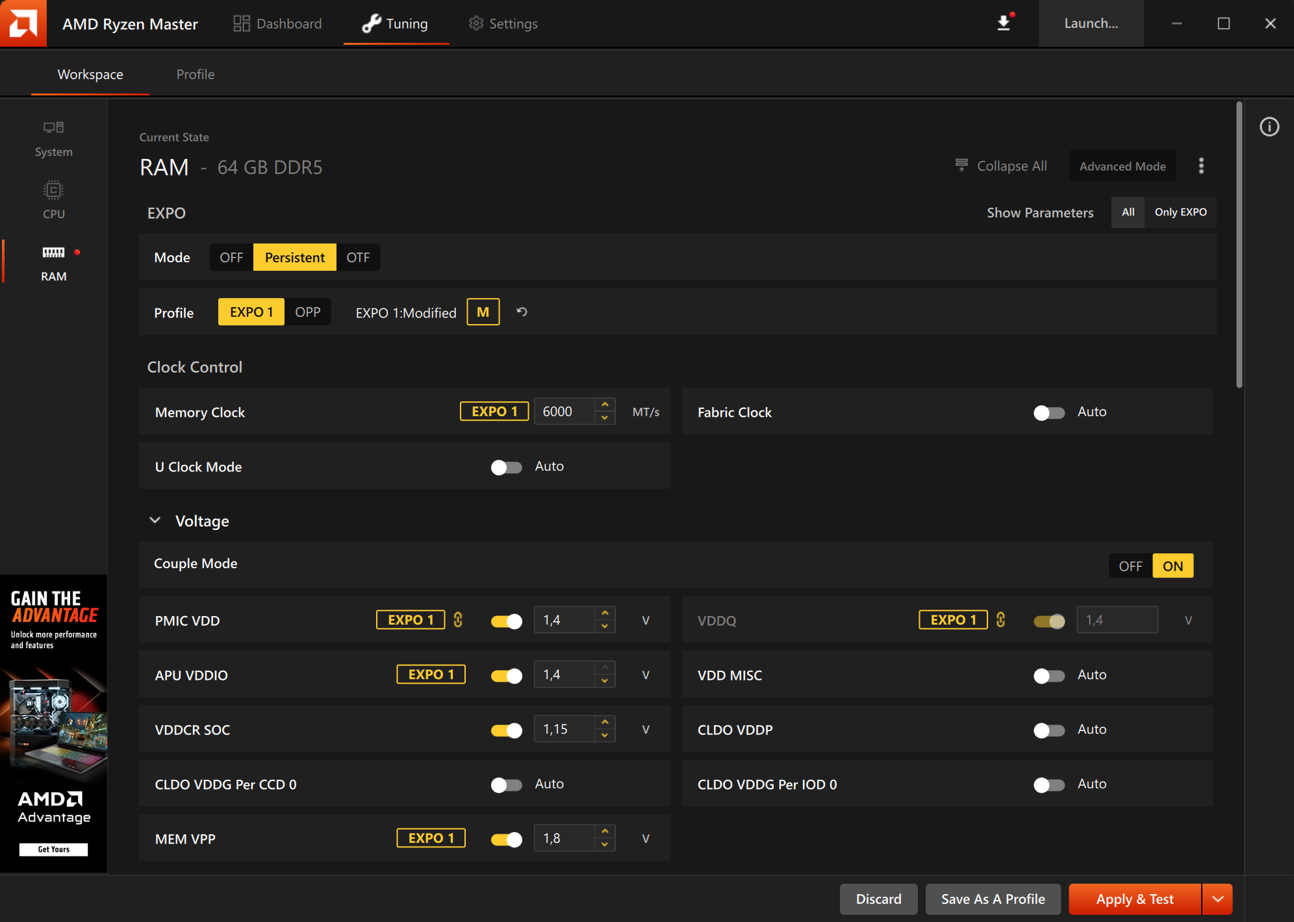Switch to the Dashboard tab

277,23
